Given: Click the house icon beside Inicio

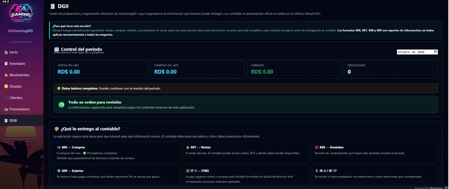Looking at the screenshot, I should [6, 52].
